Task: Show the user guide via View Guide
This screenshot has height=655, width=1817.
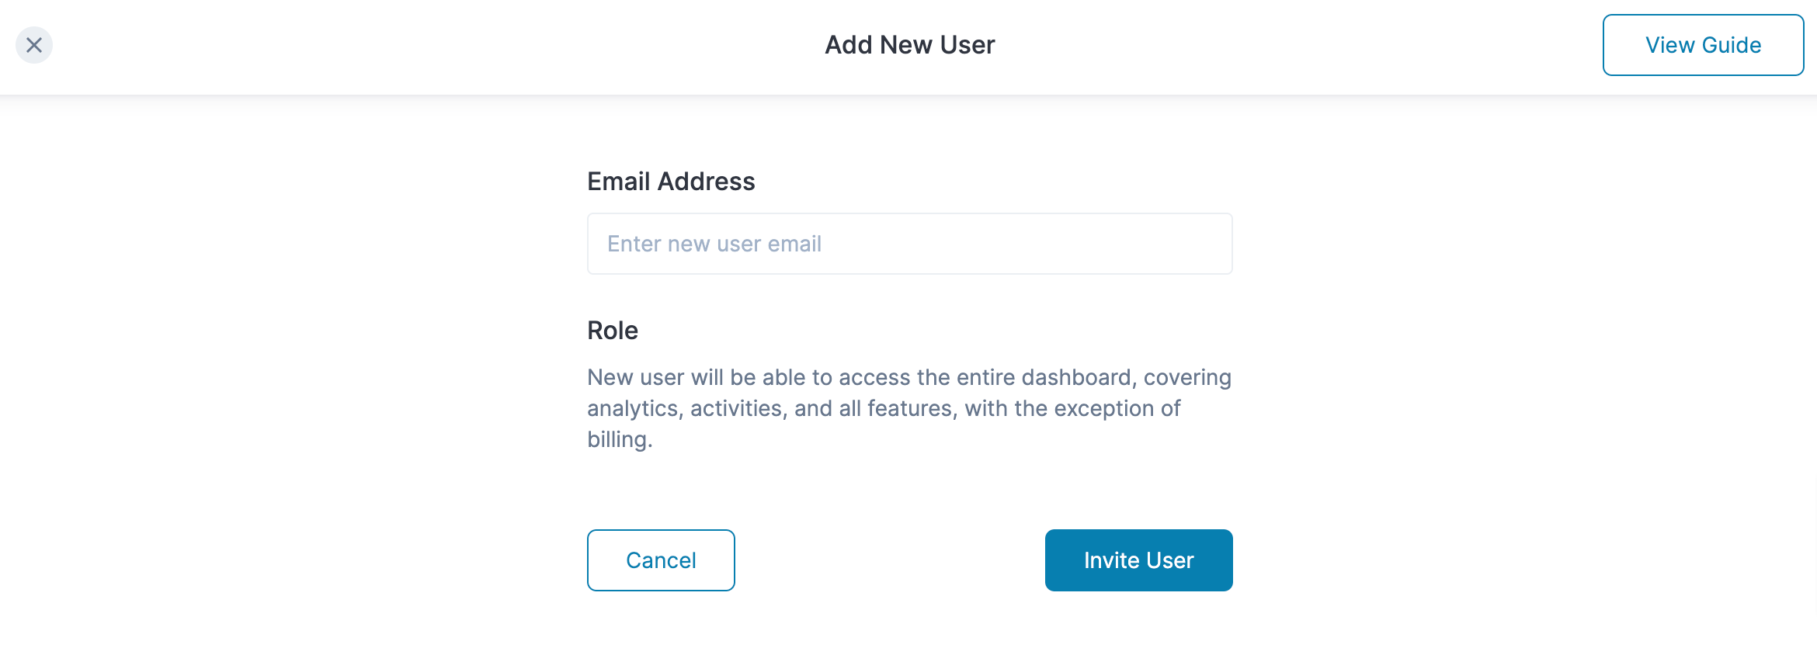Action: click(1703, 45)
